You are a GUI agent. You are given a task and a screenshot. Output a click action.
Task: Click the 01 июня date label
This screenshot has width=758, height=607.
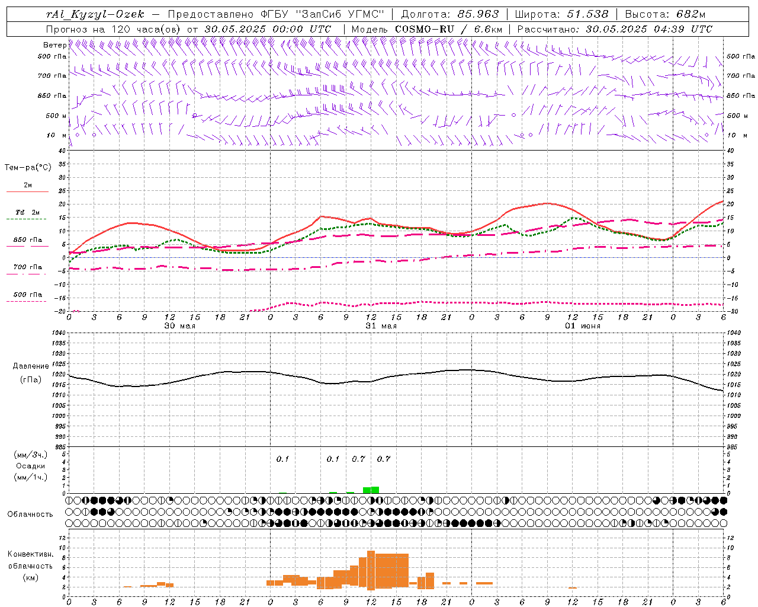[583, 326]
